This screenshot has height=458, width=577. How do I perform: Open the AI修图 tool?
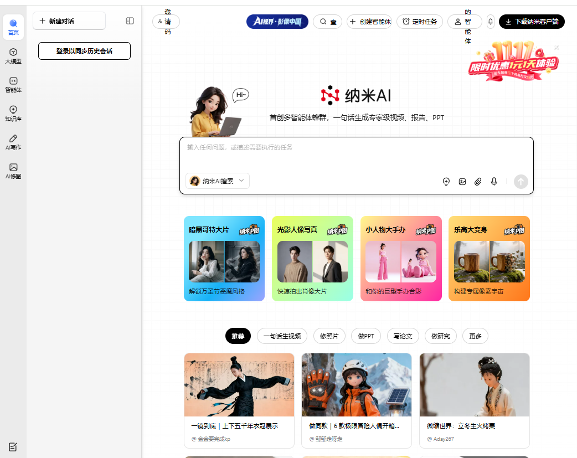pyautogui.click(x=13, y=171)
